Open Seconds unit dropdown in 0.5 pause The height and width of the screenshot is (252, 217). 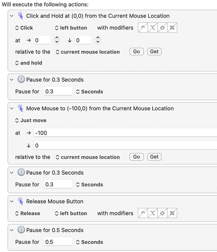(x=89, y=242)
